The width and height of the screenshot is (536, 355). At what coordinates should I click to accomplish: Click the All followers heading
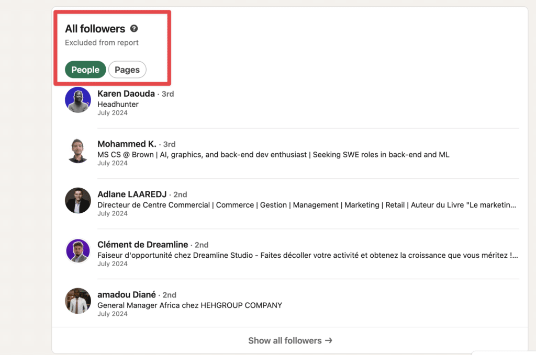95,29
